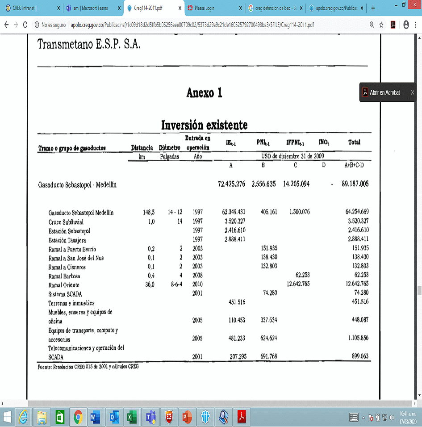Close the Please Login tab
Viewport: 422px width, 427px height.
[241, 8]
